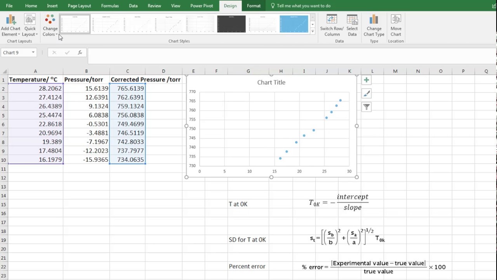
Task: Open the Review tab
Action: [x=155, y=6]
